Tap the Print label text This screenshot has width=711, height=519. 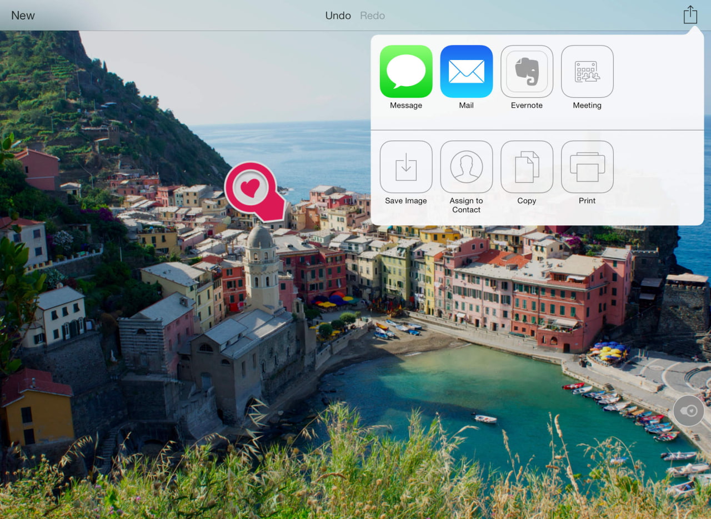(x=587, y=200)
